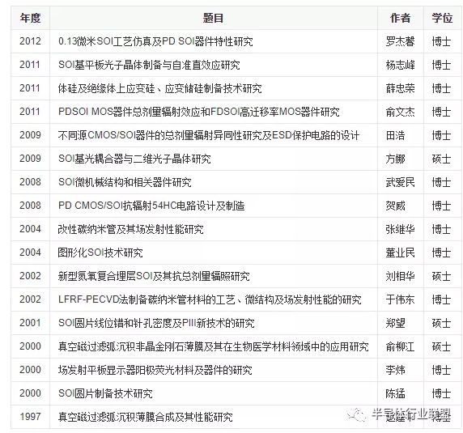
Task: Click author name 郑望
Action: 395,323
